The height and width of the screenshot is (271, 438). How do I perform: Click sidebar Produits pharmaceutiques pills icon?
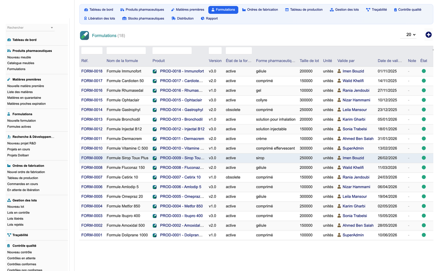click(x=9, y=51)
